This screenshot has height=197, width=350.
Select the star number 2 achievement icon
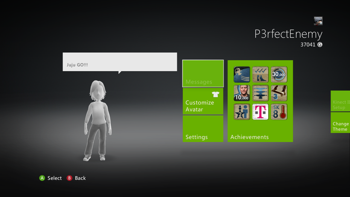pyautogui.click(x=242, y=112)
